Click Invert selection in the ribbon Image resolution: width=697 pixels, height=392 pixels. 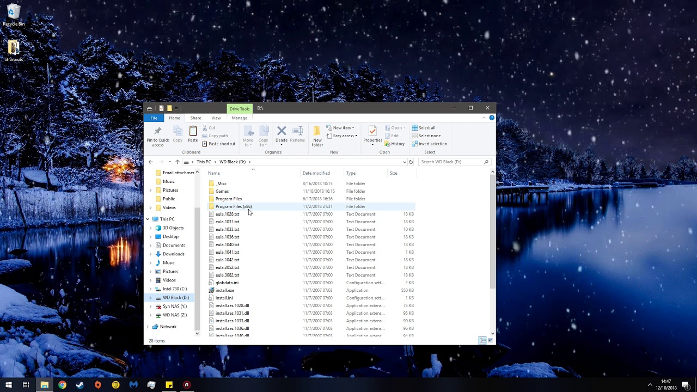pyautogui.click(x=429, y=144)
